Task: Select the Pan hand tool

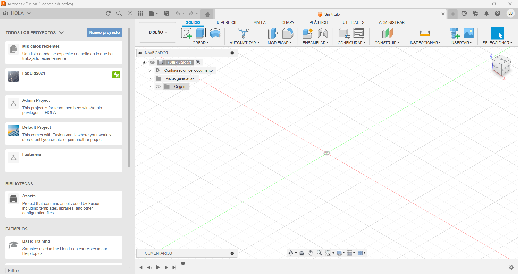Action: (311, 253)
